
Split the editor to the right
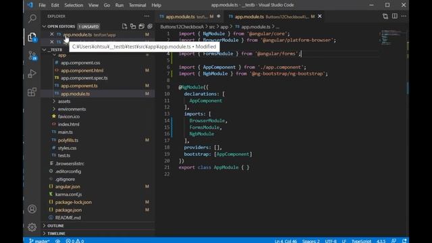click(394, 16)
